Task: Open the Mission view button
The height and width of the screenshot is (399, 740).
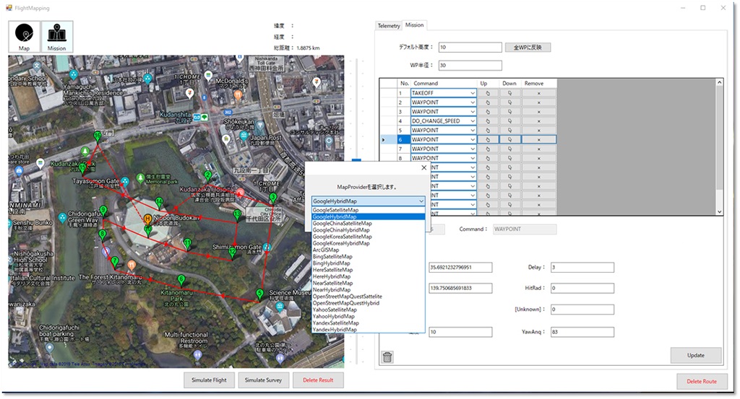Action: [x=56, y=37]
